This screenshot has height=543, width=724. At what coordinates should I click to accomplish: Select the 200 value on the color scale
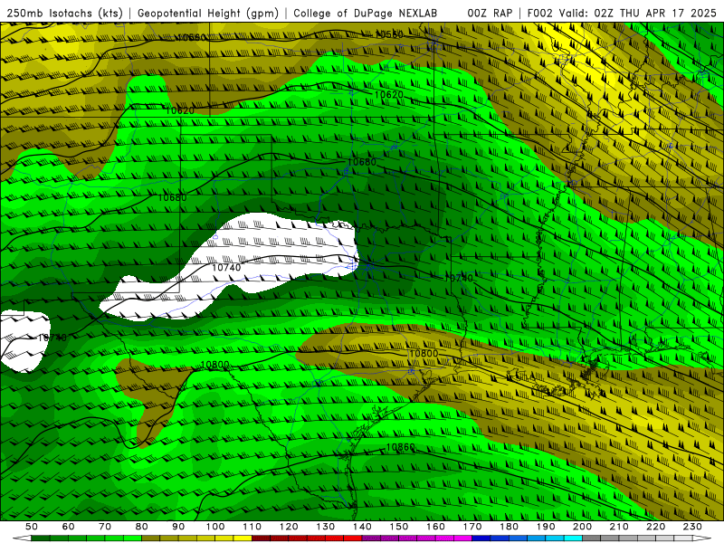pyautogui.click(x=582, y=527)
